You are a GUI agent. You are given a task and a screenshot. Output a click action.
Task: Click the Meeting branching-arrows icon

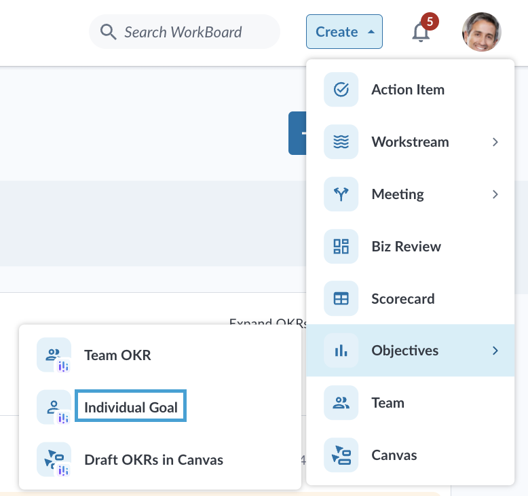pos(341,194)
